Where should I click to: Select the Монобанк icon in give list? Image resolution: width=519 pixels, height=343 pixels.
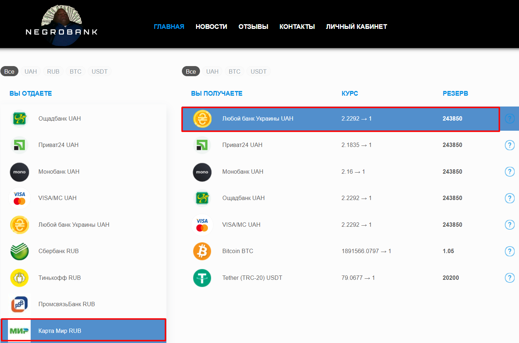coord(19,172)
